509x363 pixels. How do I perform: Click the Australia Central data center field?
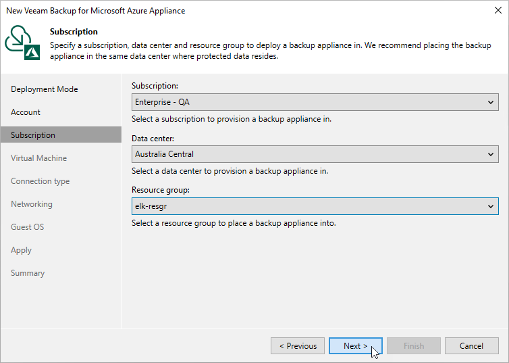pyautogui.click(x=315, y=154)
